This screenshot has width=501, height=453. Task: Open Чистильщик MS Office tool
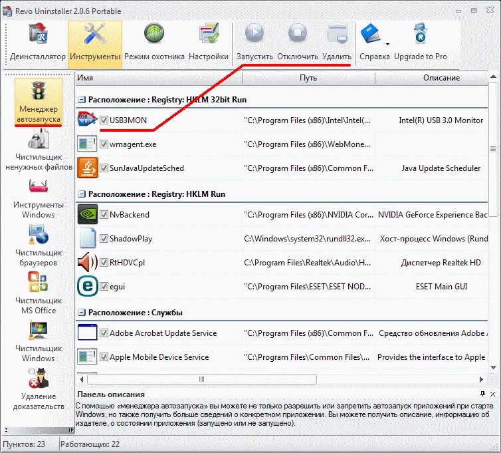point(39,293)
